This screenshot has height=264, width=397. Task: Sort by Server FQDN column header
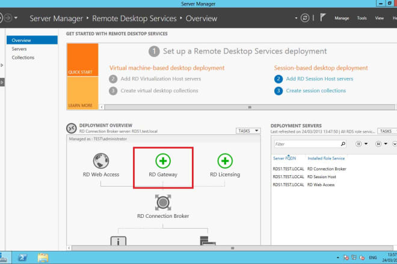pyautogui.click(x=285, y=158)
